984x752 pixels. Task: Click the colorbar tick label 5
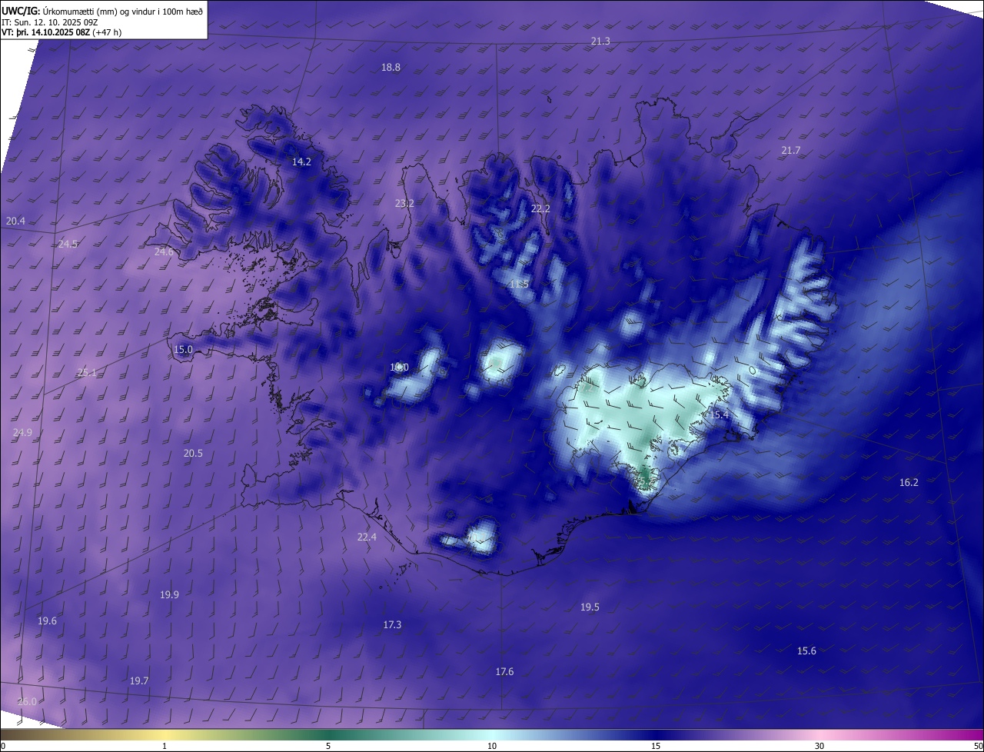(x=328, y=746)
